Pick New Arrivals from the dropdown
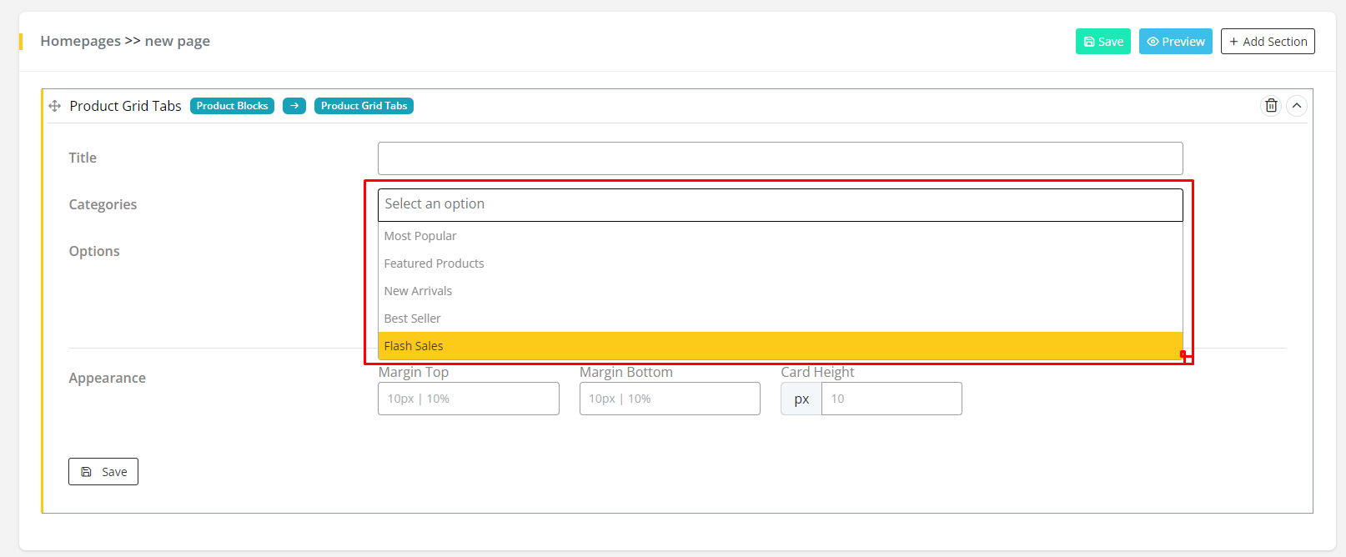1346x557 pixels. tap(418, 291)
